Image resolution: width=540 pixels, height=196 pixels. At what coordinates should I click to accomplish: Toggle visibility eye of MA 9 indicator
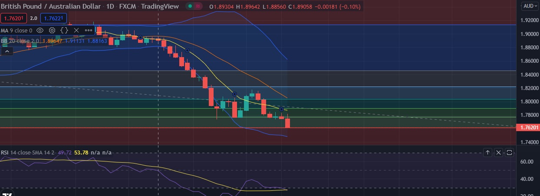pyautogui.click(x=40, y=30)
